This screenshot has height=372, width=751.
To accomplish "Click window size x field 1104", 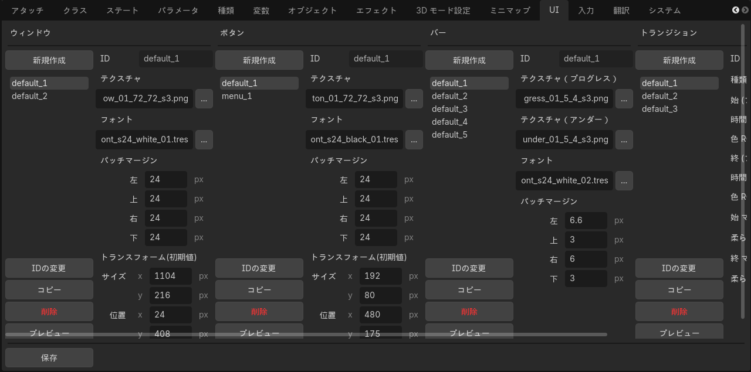I will [171, 277].
